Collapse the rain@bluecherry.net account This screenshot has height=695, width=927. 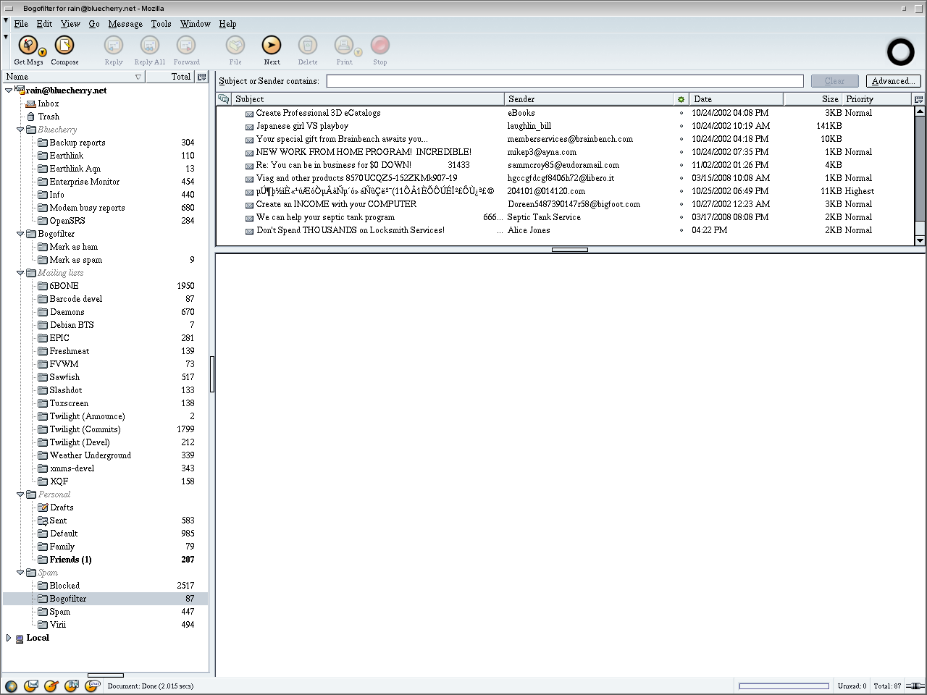point(9,90)
